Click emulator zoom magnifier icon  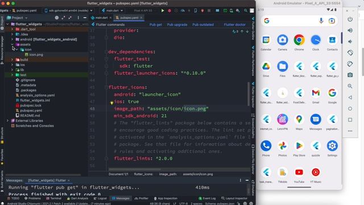(x=350, y=86)
